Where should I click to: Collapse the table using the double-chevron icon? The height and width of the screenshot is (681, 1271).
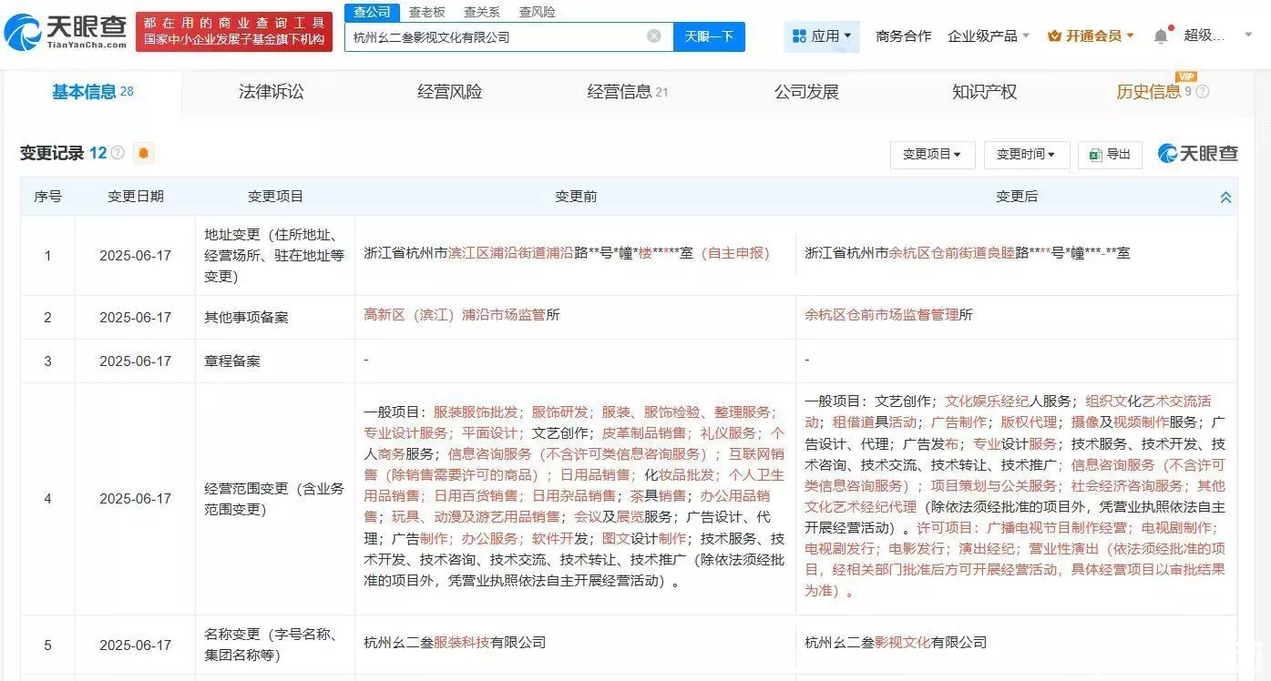[x=1225, y=197]
